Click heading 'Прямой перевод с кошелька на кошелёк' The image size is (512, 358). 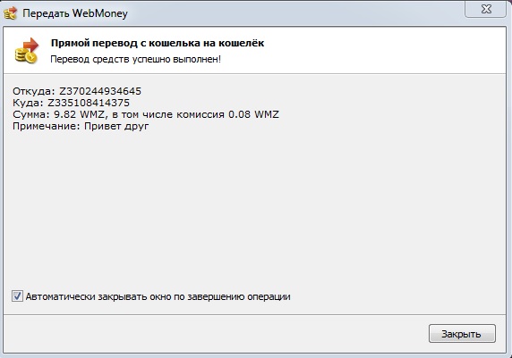(x=158, y=43)
